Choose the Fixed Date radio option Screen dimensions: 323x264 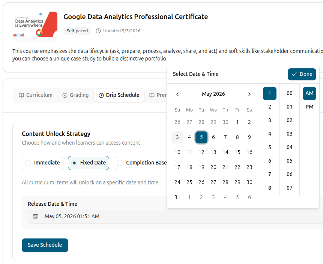click(89, 163)
